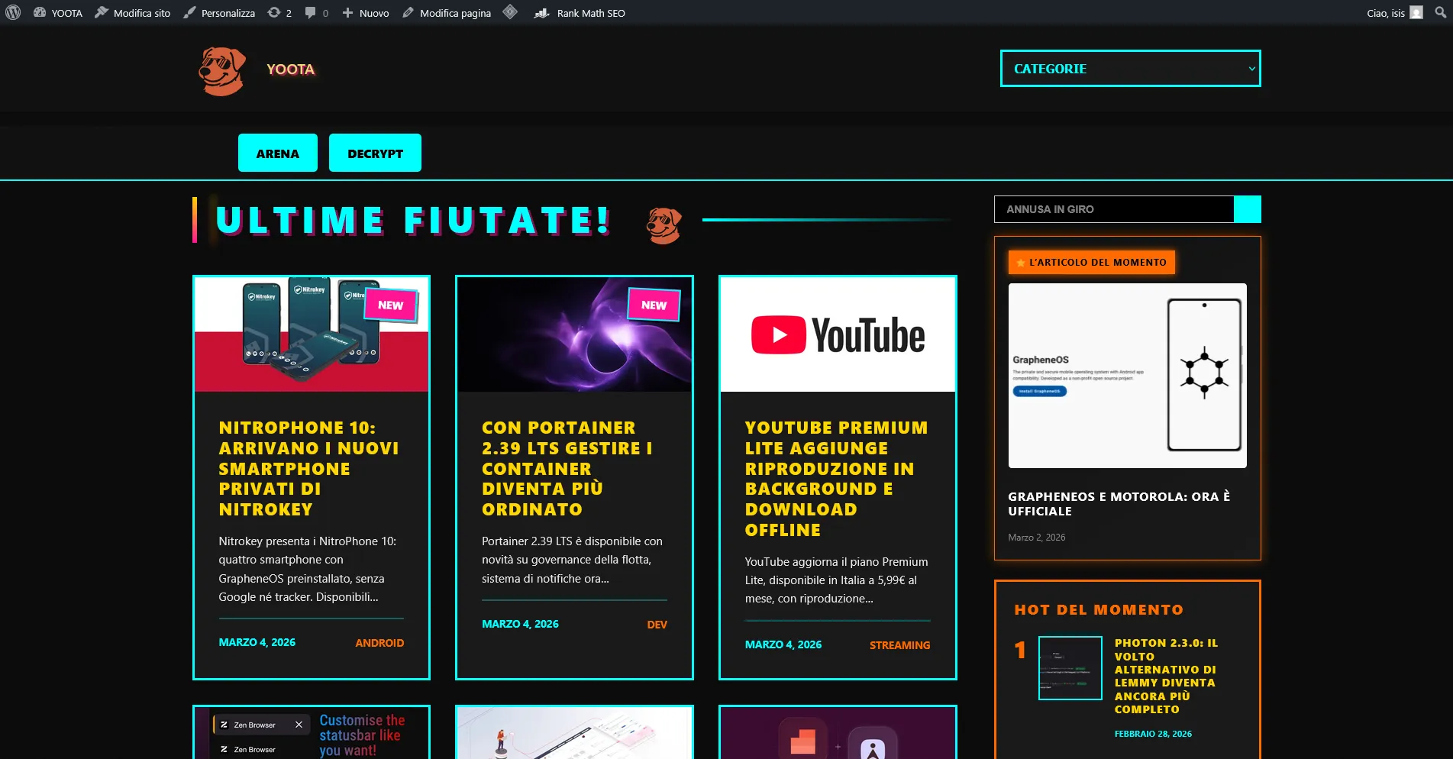Click the YouTube Premium Lite excerpt text

(x=836, y=580)
